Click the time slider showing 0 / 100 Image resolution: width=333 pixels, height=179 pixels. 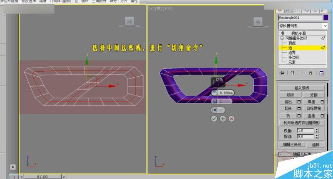pyautogui.click(x=42, y=177)
